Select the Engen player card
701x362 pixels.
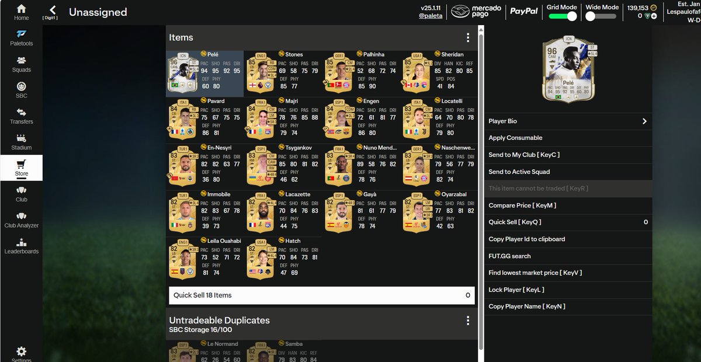click(x=361, y=120)
